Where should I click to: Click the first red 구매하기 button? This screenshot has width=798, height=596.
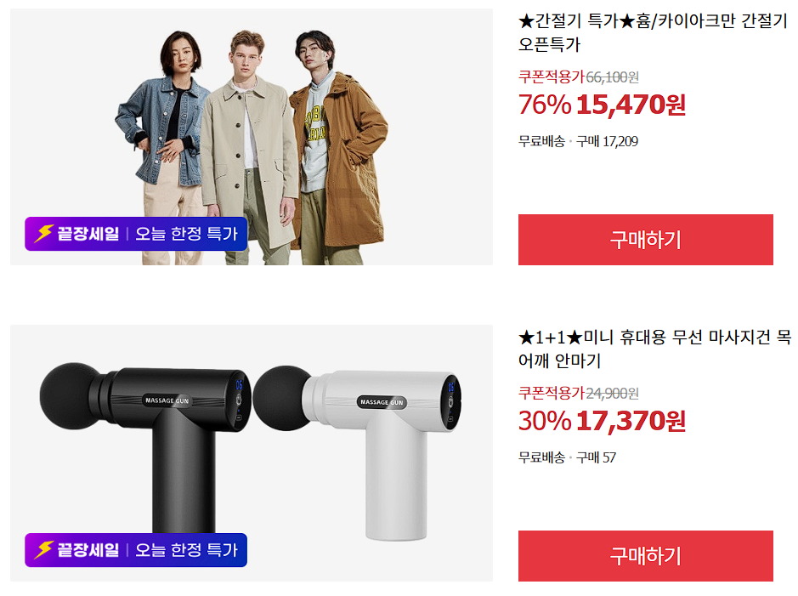pos(645,240)
